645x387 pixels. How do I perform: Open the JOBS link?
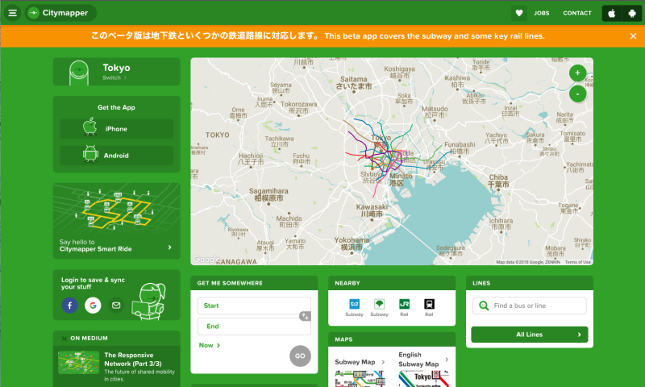541,13
